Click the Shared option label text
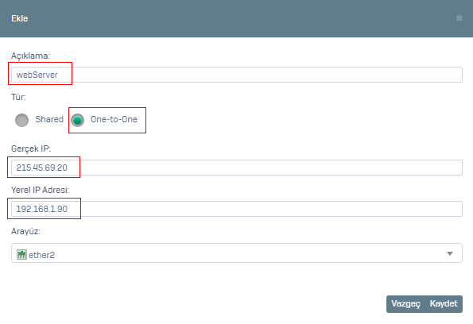Viewport: 473px width, 324px height. [x=49, y=119]
